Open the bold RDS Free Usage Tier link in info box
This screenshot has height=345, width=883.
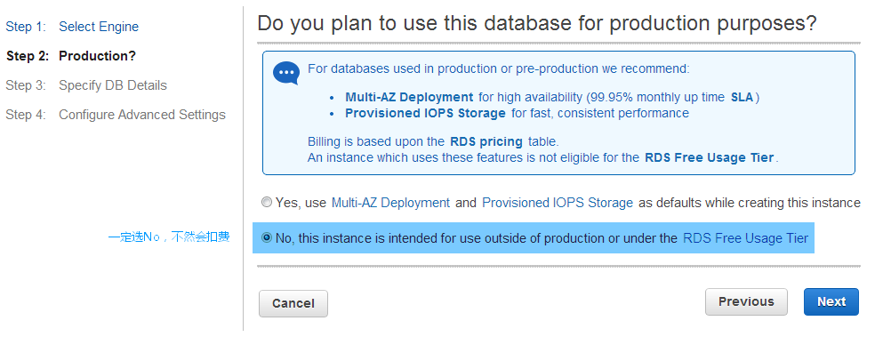coord(710,157)
